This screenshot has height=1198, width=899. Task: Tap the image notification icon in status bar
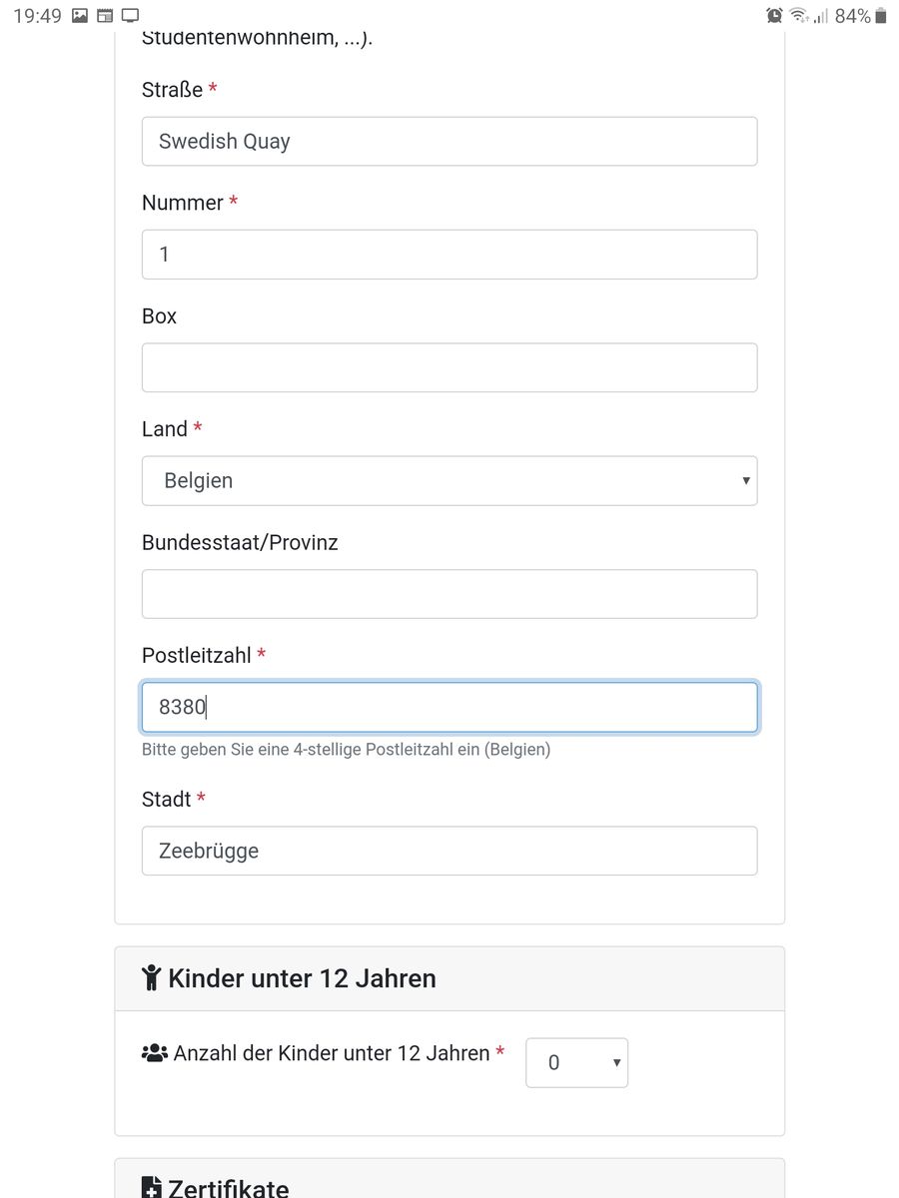coord(81,15)
